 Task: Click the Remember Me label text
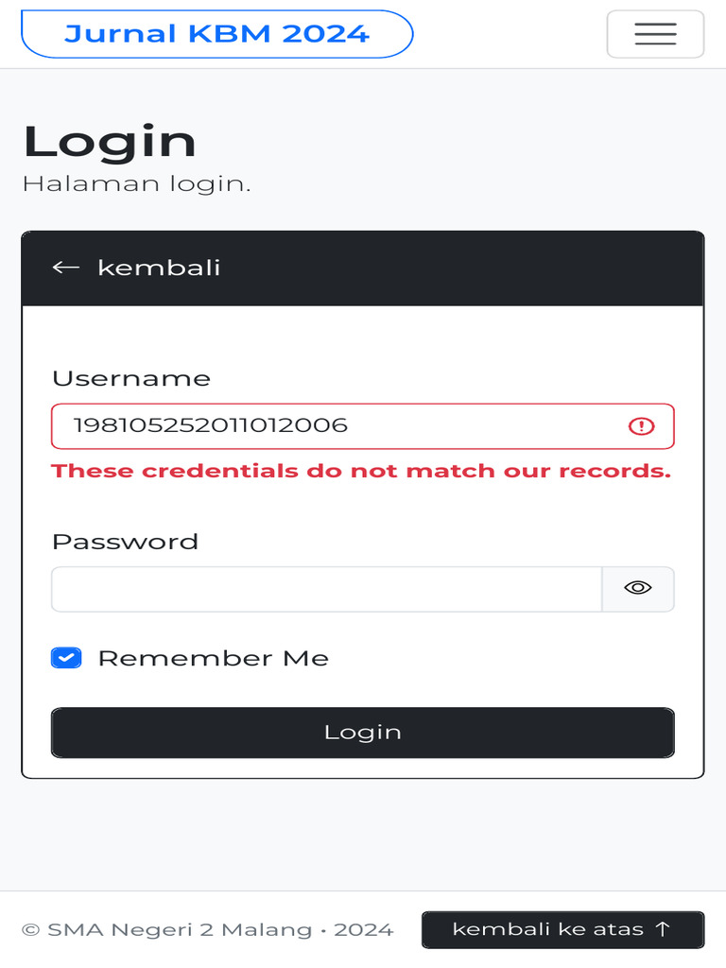pos(213,658)
